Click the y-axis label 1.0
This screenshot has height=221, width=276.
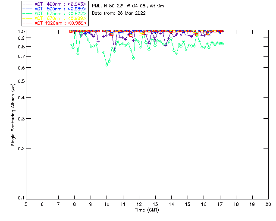(x=21, y=32)
